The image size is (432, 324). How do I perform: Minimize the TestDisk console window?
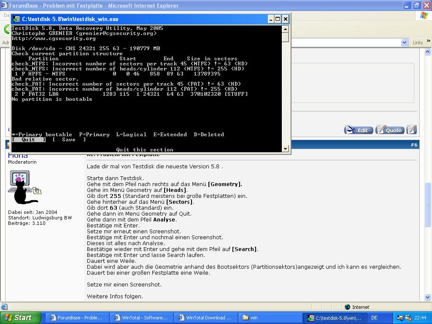[271, 19]
